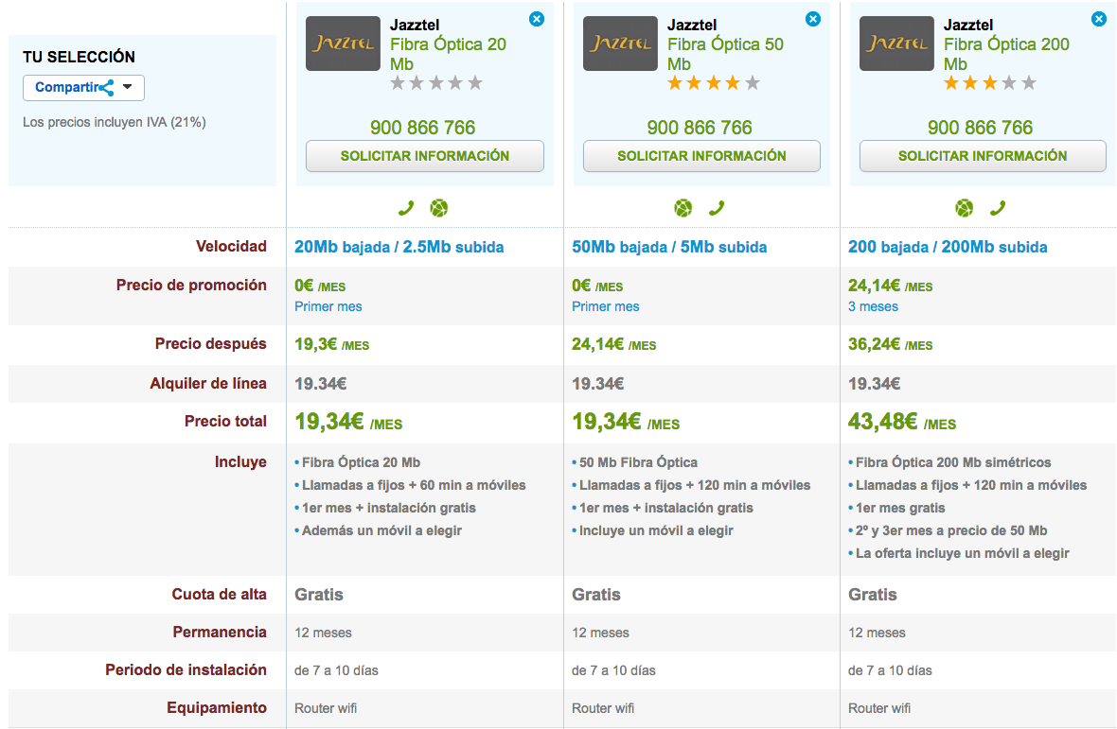Request information for Fibra Óptica 200 Mb
Screen dimensions: 1117x729
click(x=983, y=156)
